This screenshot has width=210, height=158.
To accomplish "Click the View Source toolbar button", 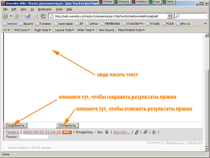I will [x=106, y=30].
